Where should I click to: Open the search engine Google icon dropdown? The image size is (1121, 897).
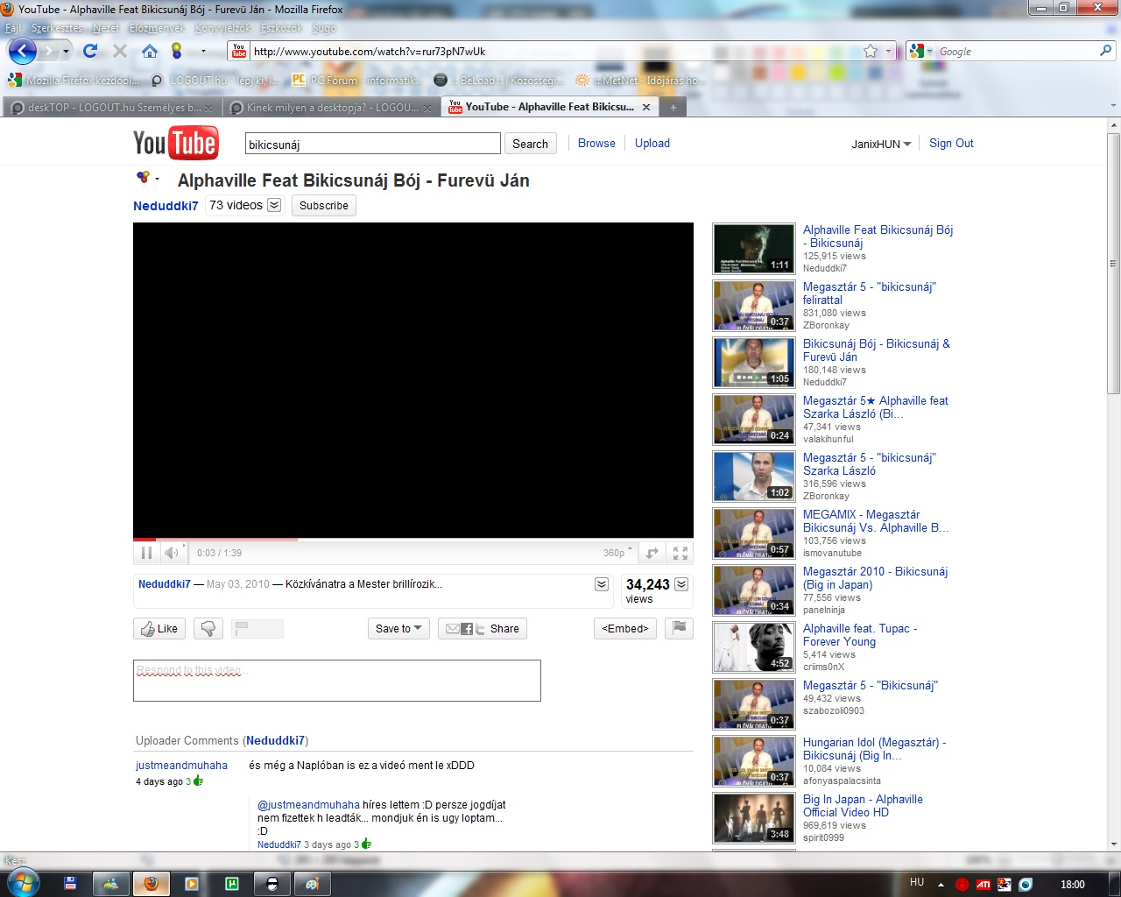920,51
